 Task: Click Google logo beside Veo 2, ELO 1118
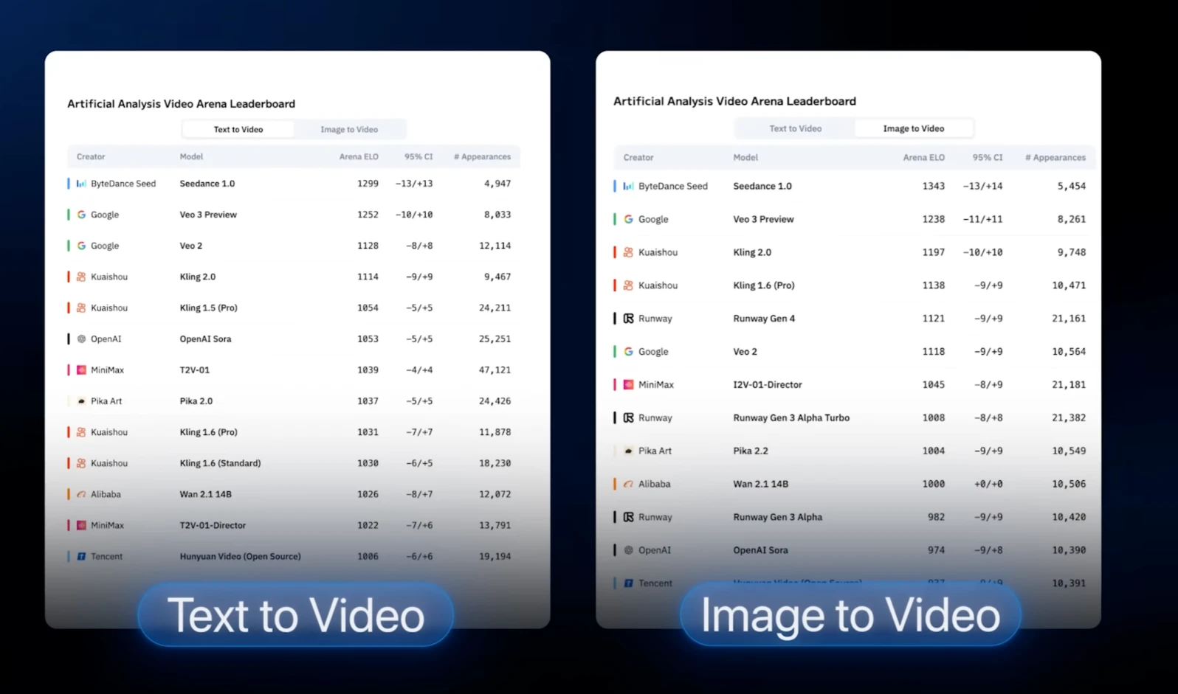[x=628, y=352]
